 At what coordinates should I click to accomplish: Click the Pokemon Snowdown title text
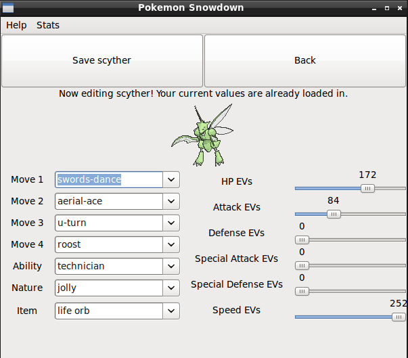[191, 7]
